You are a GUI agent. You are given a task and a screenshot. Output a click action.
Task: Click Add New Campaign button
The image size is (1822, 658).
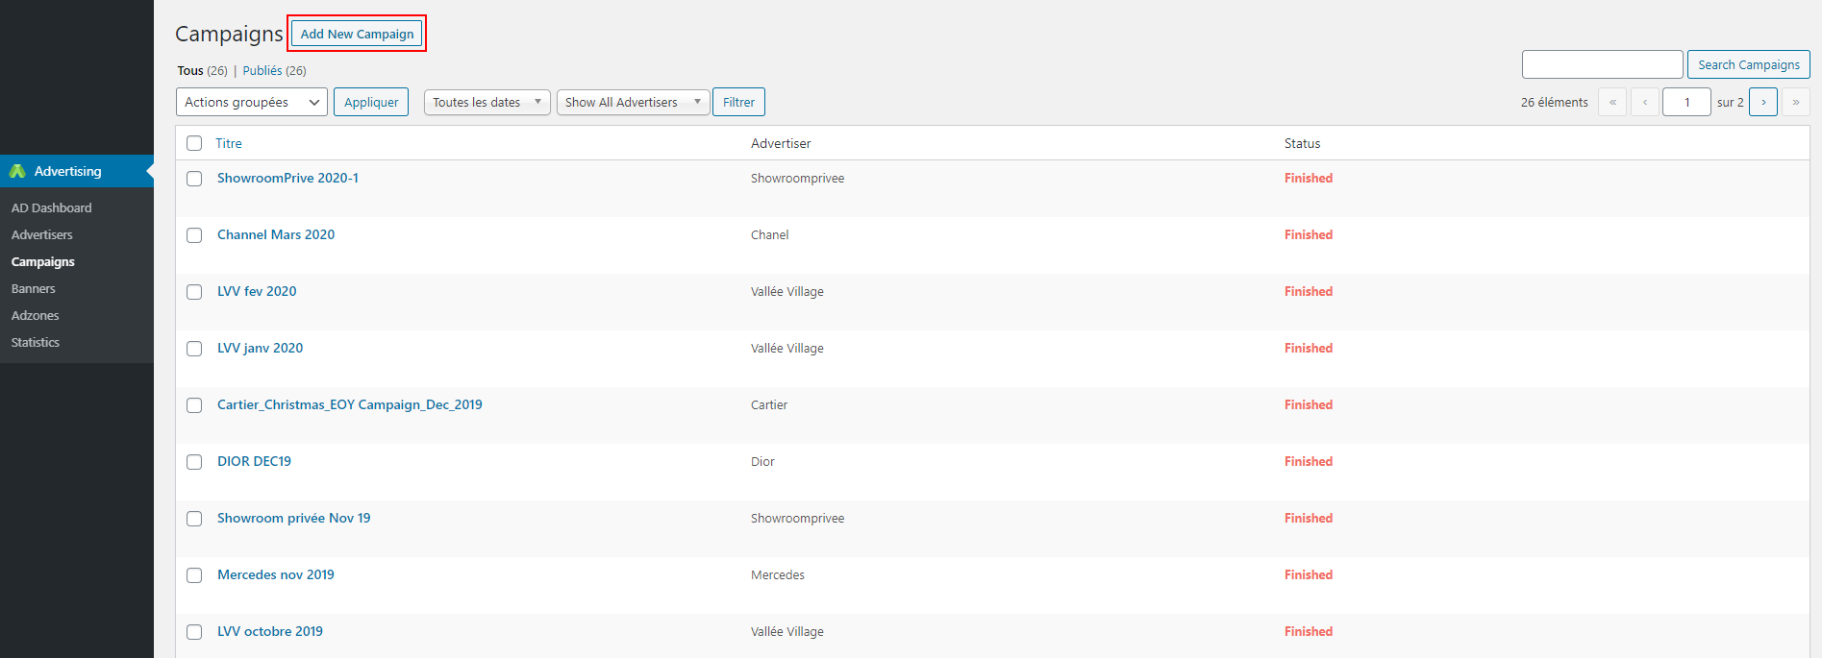pyautogui.click(x=357, y=34)
